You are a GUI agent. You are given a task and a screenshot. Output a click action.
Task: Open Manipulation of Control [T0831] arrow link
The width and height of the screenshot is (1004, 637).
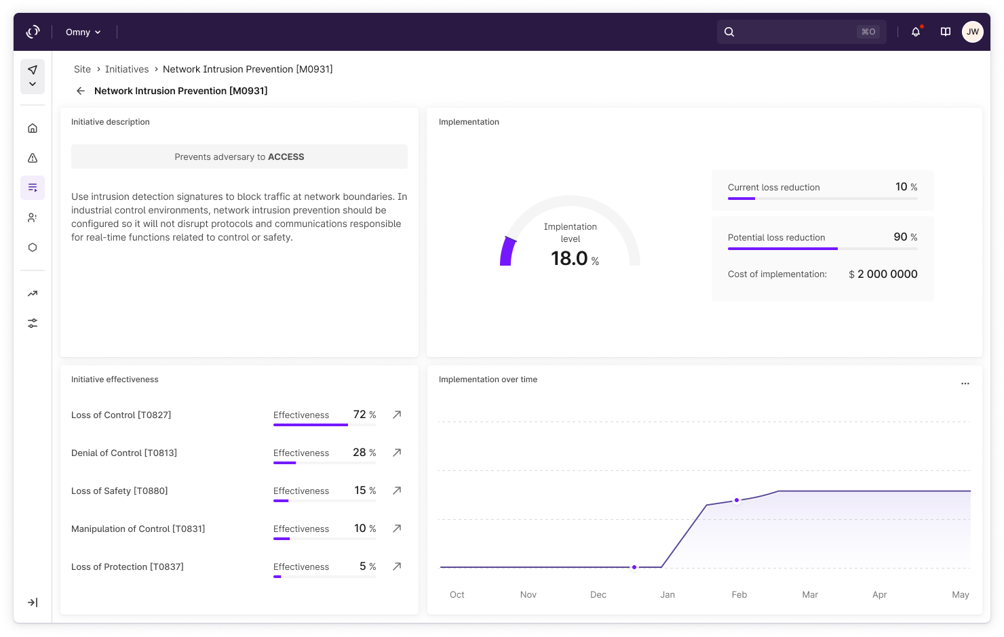click(397, 528)
